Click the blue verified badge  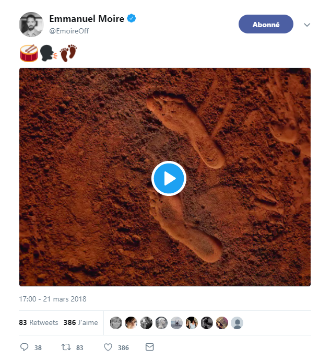132,19
